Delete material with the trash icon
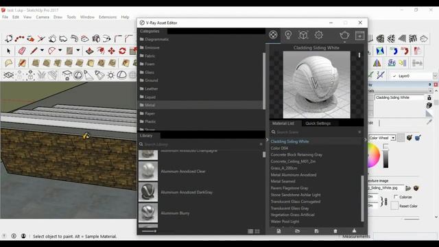 tap(335, 231)
